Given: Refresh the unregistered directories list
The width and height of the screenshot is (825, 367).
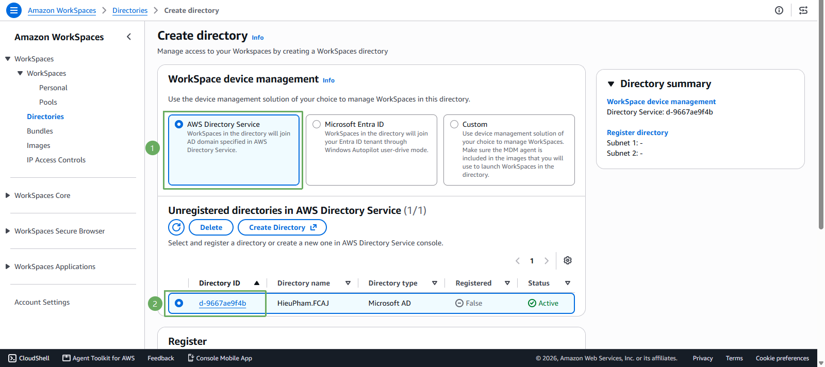Looking at the screenshot, I should pyautogui.click(x=176, y=227).
